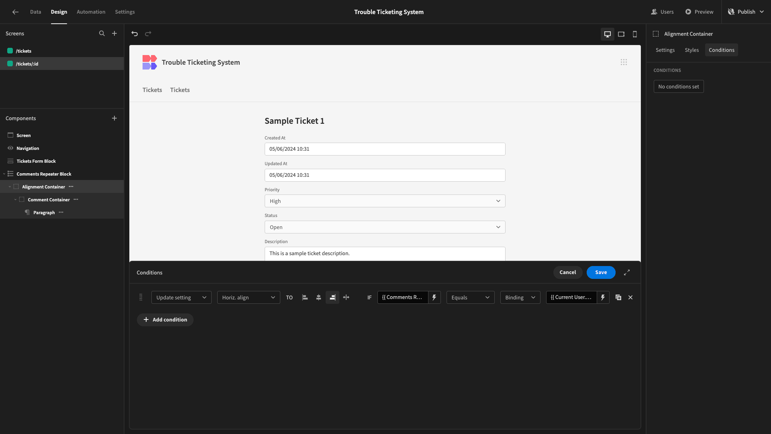
Task: Open Paragraph more options menu
Action: 61,213
